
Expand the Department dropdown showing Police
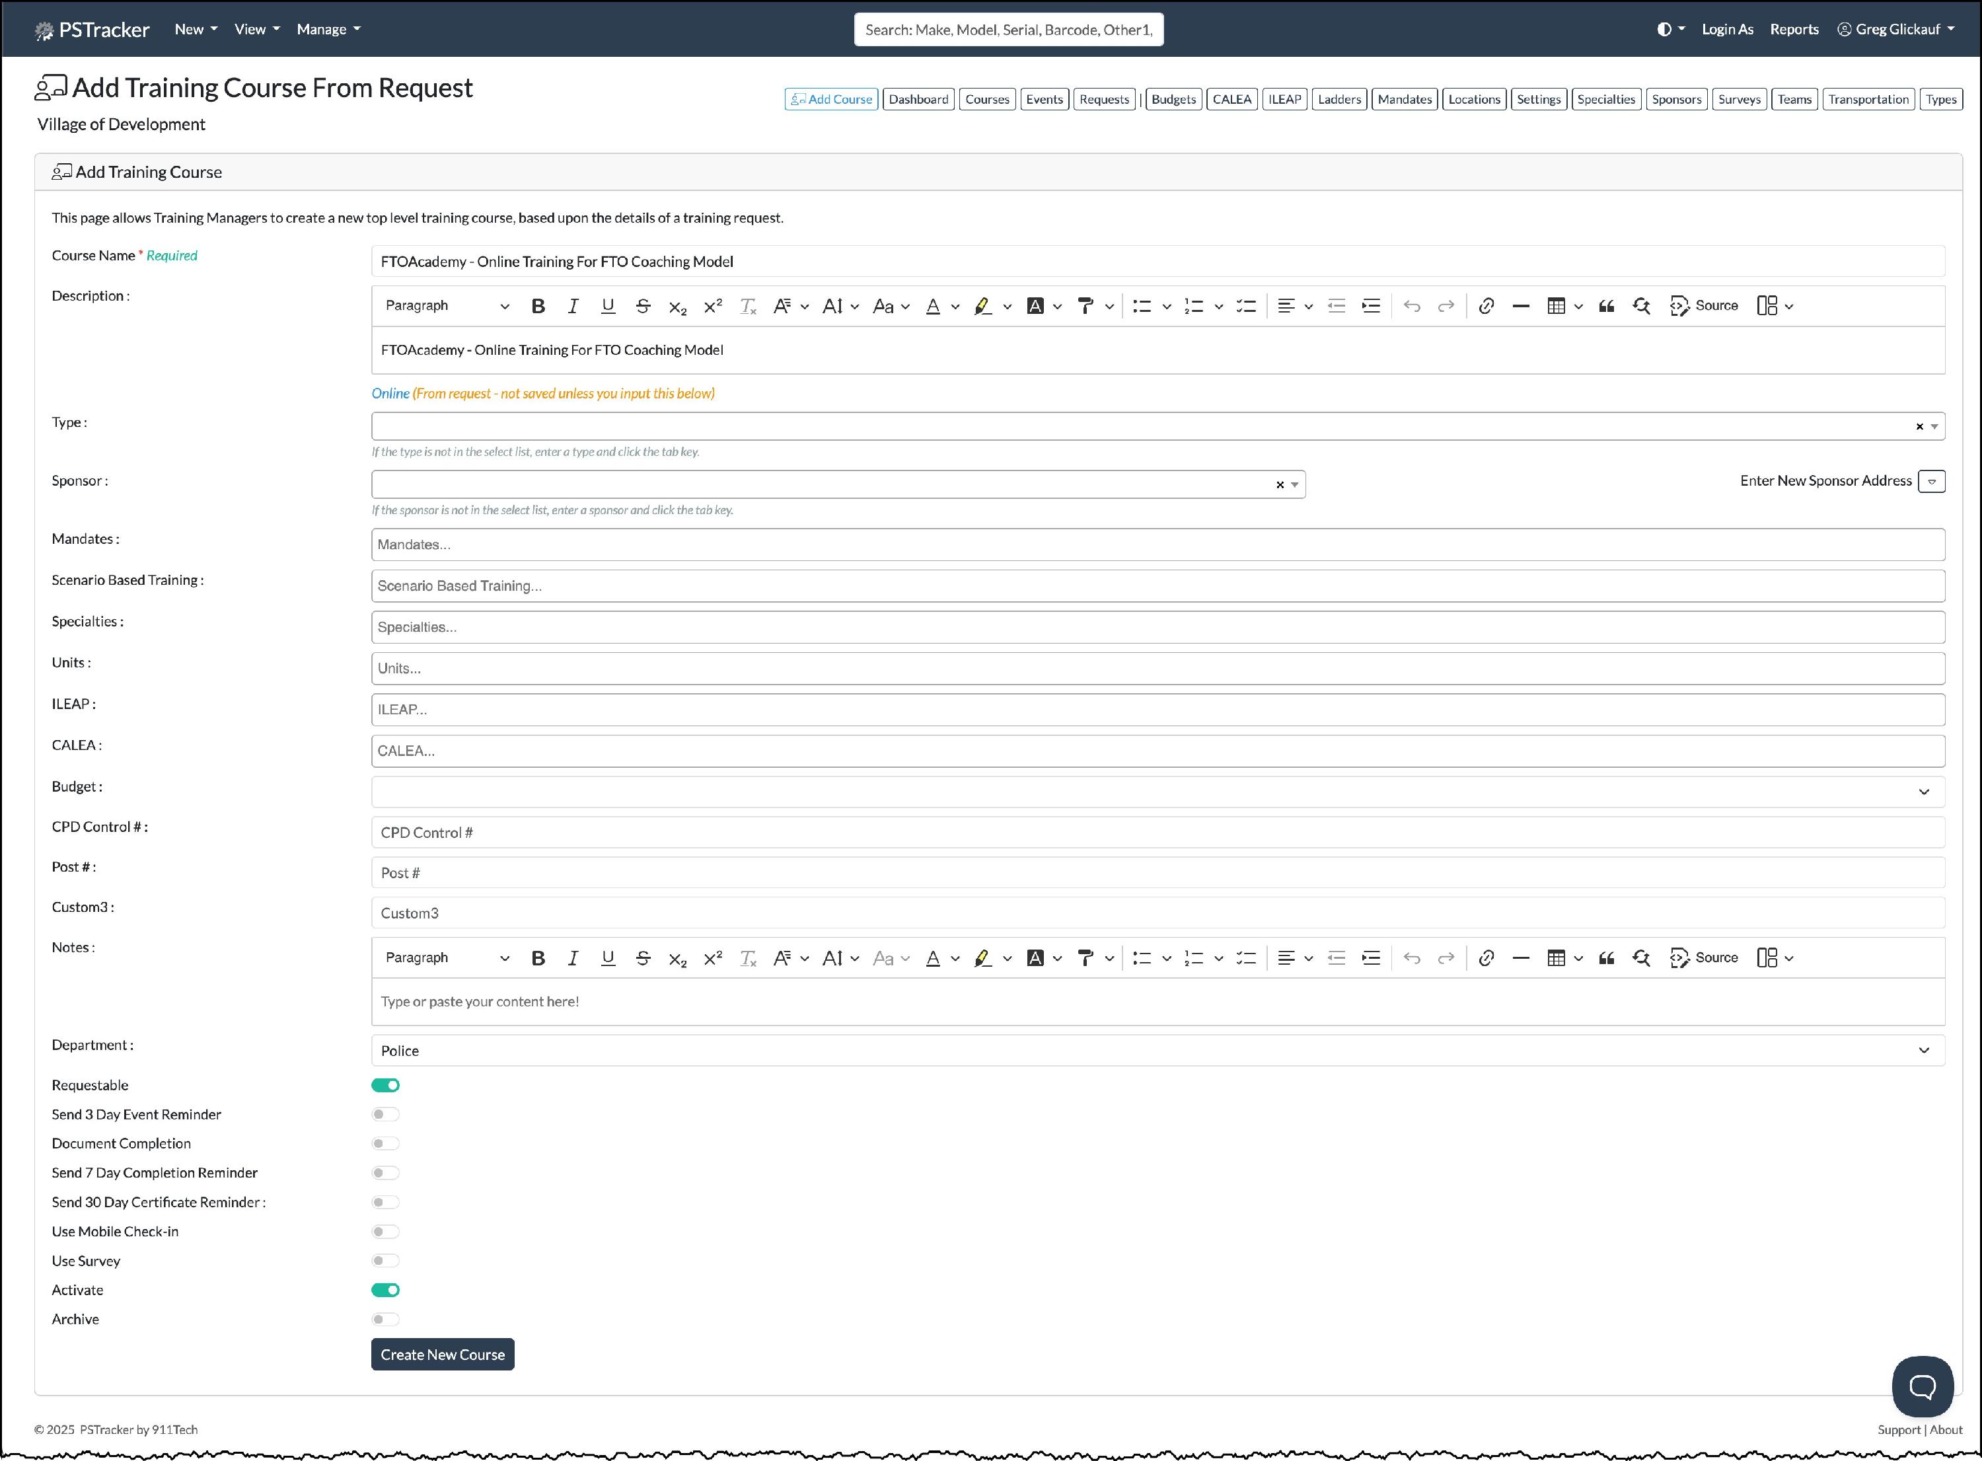[x=1157, y=1051]
